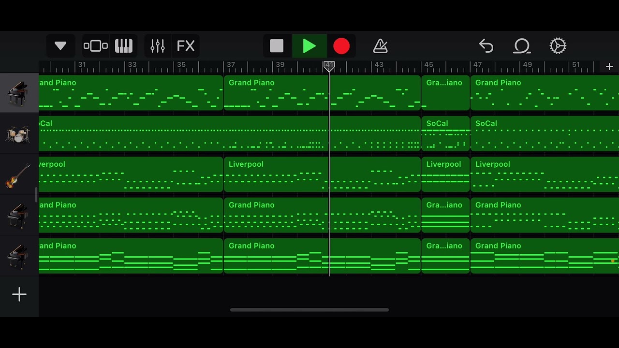Select the Liverpool bass guitar track

pyautogui.click(x=19, y=174)
